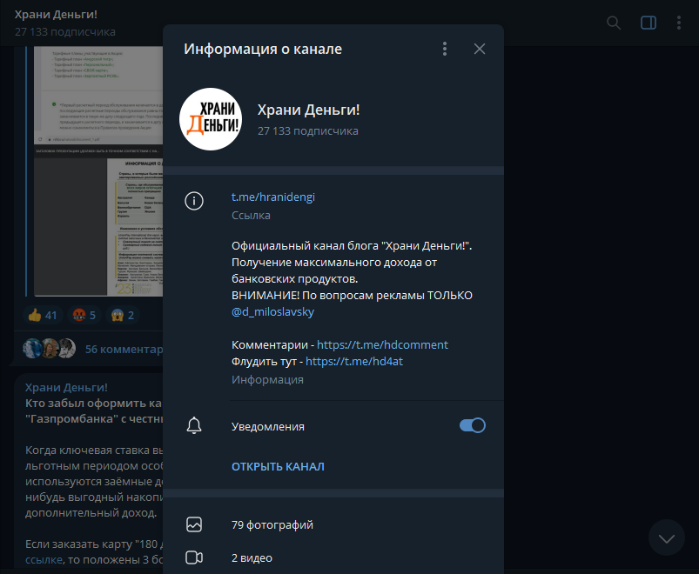Open the https://t.me/hd4at chat link

(354, 362)
